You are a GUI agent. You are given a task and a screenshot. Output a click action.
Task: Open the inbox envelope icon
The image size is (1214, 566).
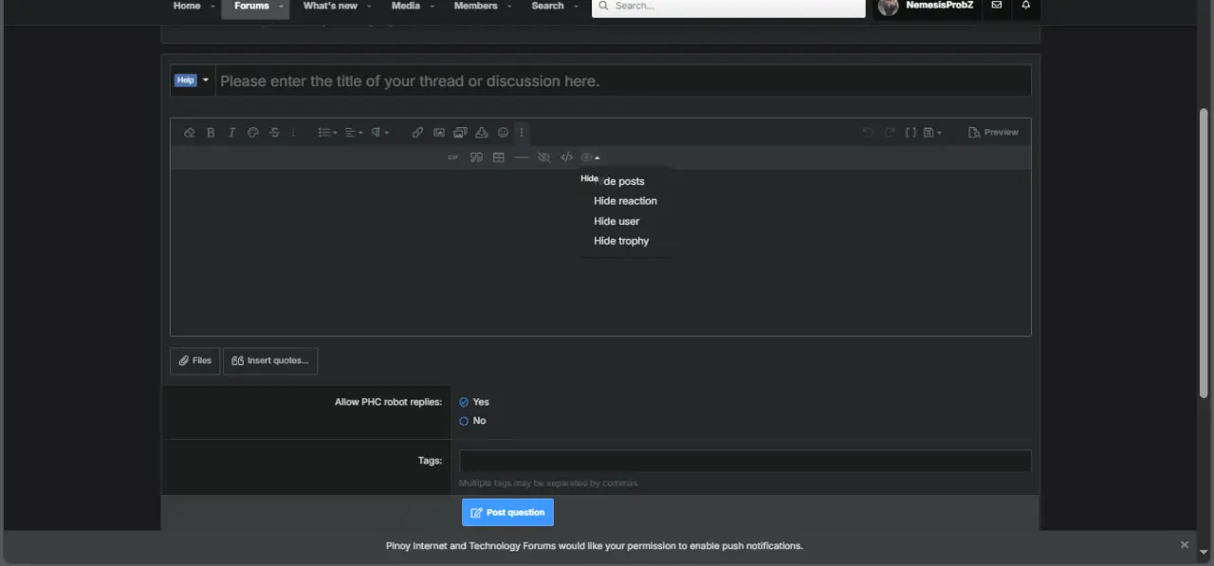[x=996, y=6]
